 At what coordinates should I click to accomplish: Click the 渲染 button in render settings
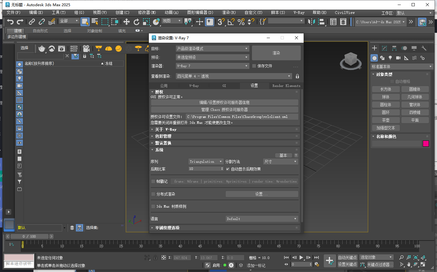276,53
